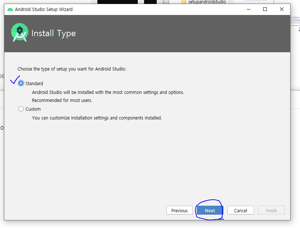Go back with the Previous button
Image resolution: width=300 pixels, height=228 pixels.
179,210
